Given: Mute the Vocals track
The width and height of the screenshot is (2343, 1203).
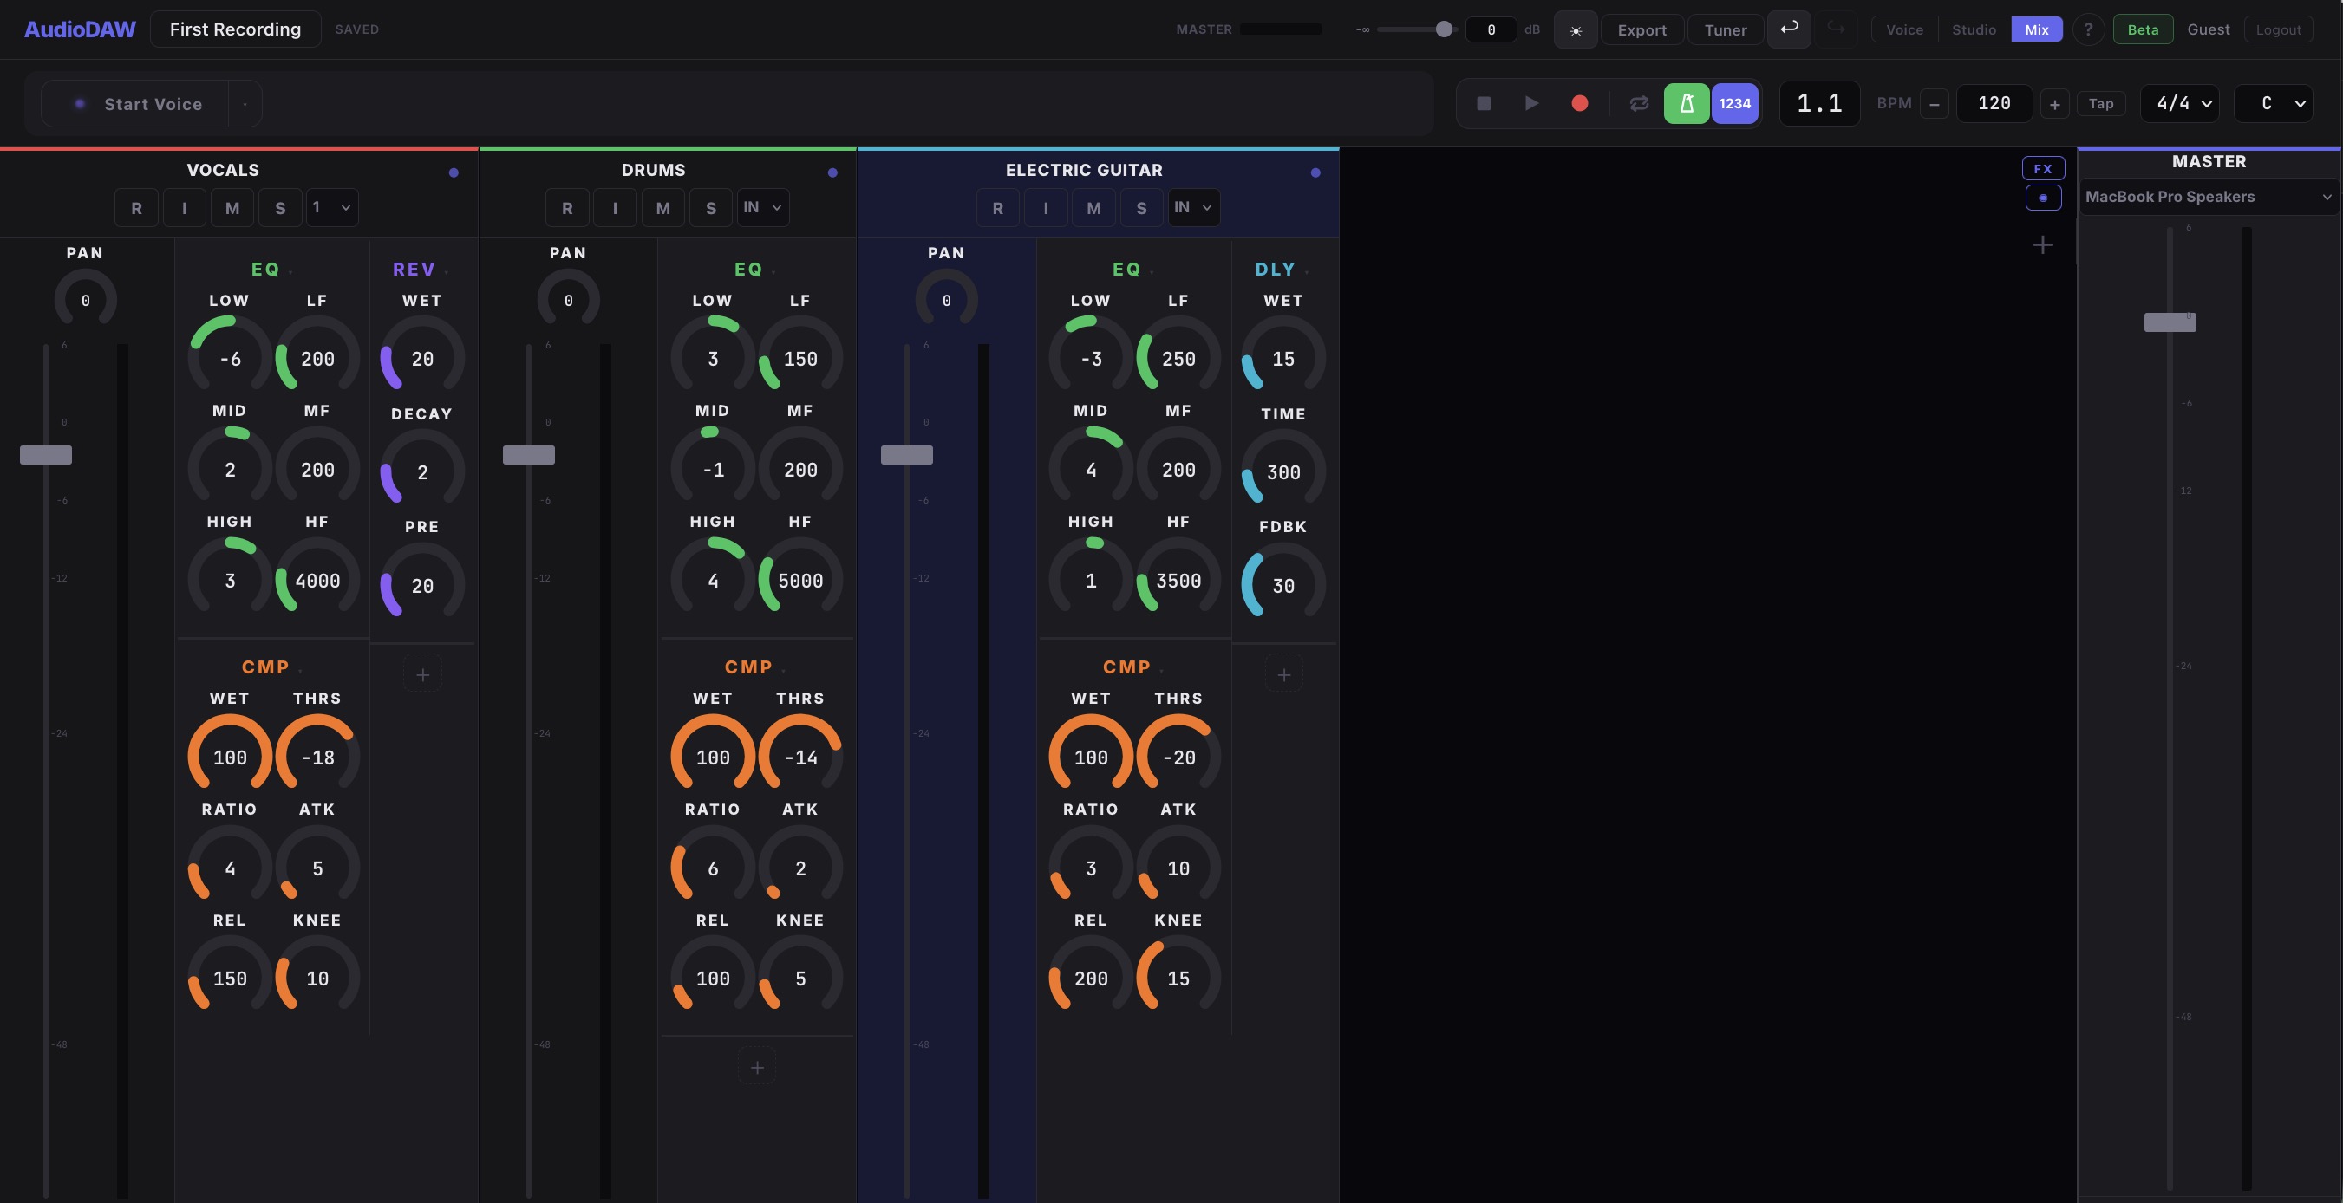Looking at the screenshot, I should 233,208.
